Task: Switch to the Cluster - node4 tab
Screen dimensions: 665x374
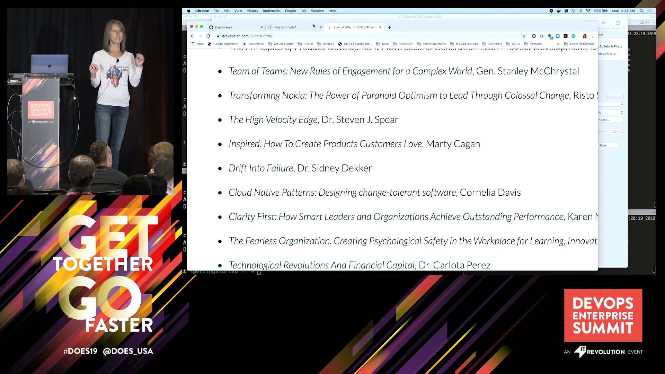Action: (x=294, y=27)
